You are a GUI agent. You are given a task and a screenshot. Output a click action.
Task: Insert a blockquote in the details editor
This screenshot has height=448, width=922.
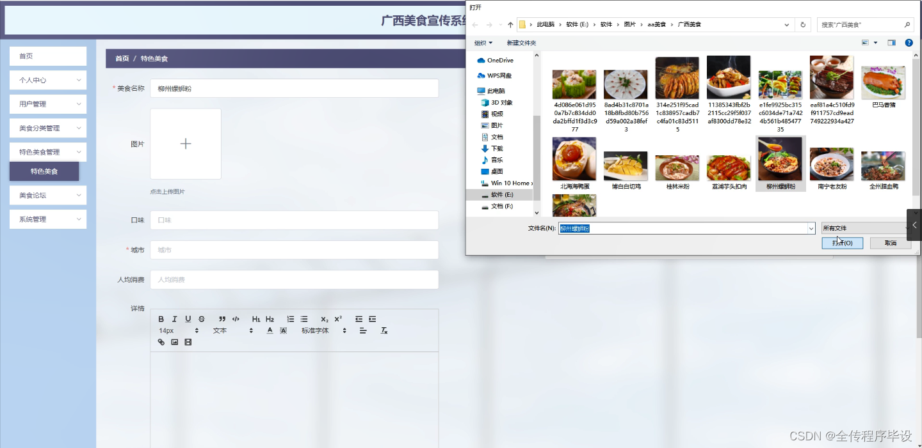pyautogui.click(x=222, y=319)
